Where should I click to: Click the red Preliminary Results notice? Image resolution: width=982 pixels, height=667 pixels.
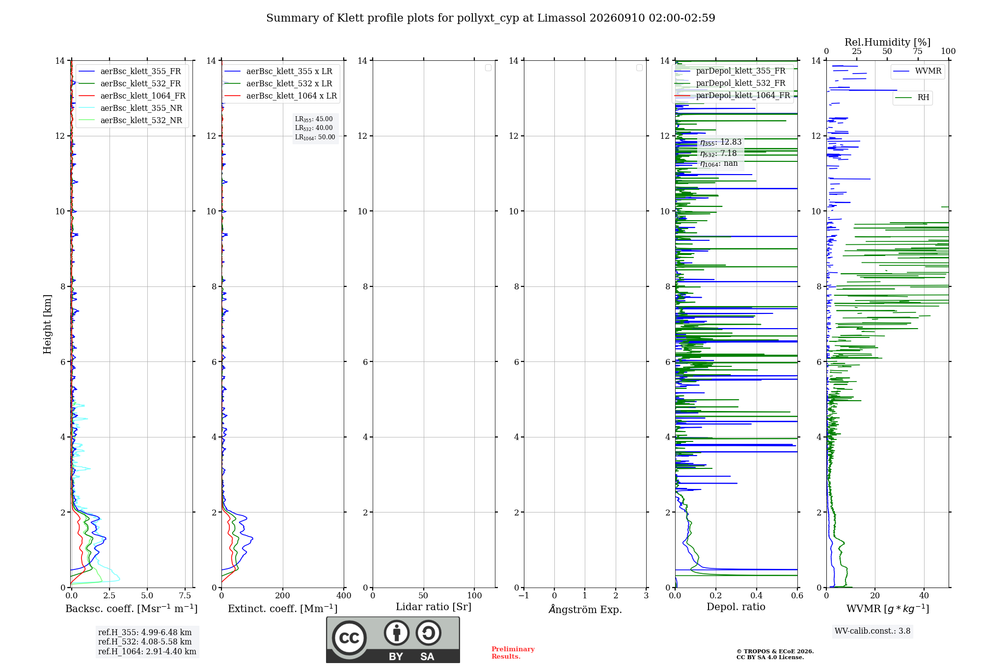point(513,653)
